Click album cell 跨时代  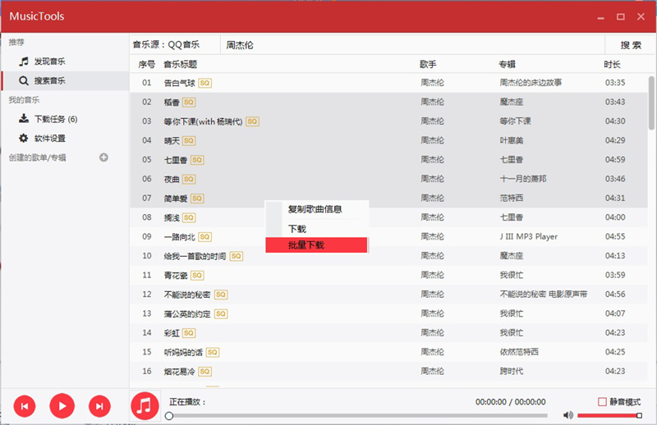[x=511, y=372]
